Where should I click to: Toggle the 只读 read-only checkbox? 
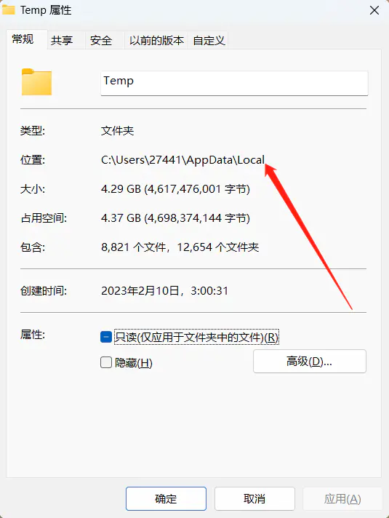(x=106, y=337)
